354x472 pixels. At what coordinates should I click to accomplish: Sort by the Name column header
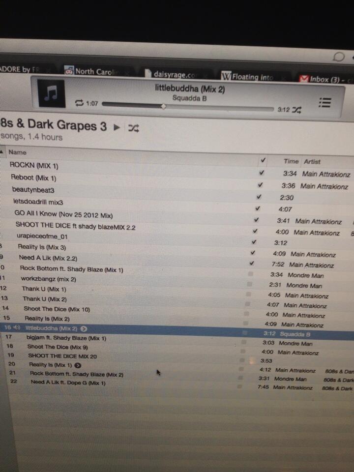coord(18,152)
